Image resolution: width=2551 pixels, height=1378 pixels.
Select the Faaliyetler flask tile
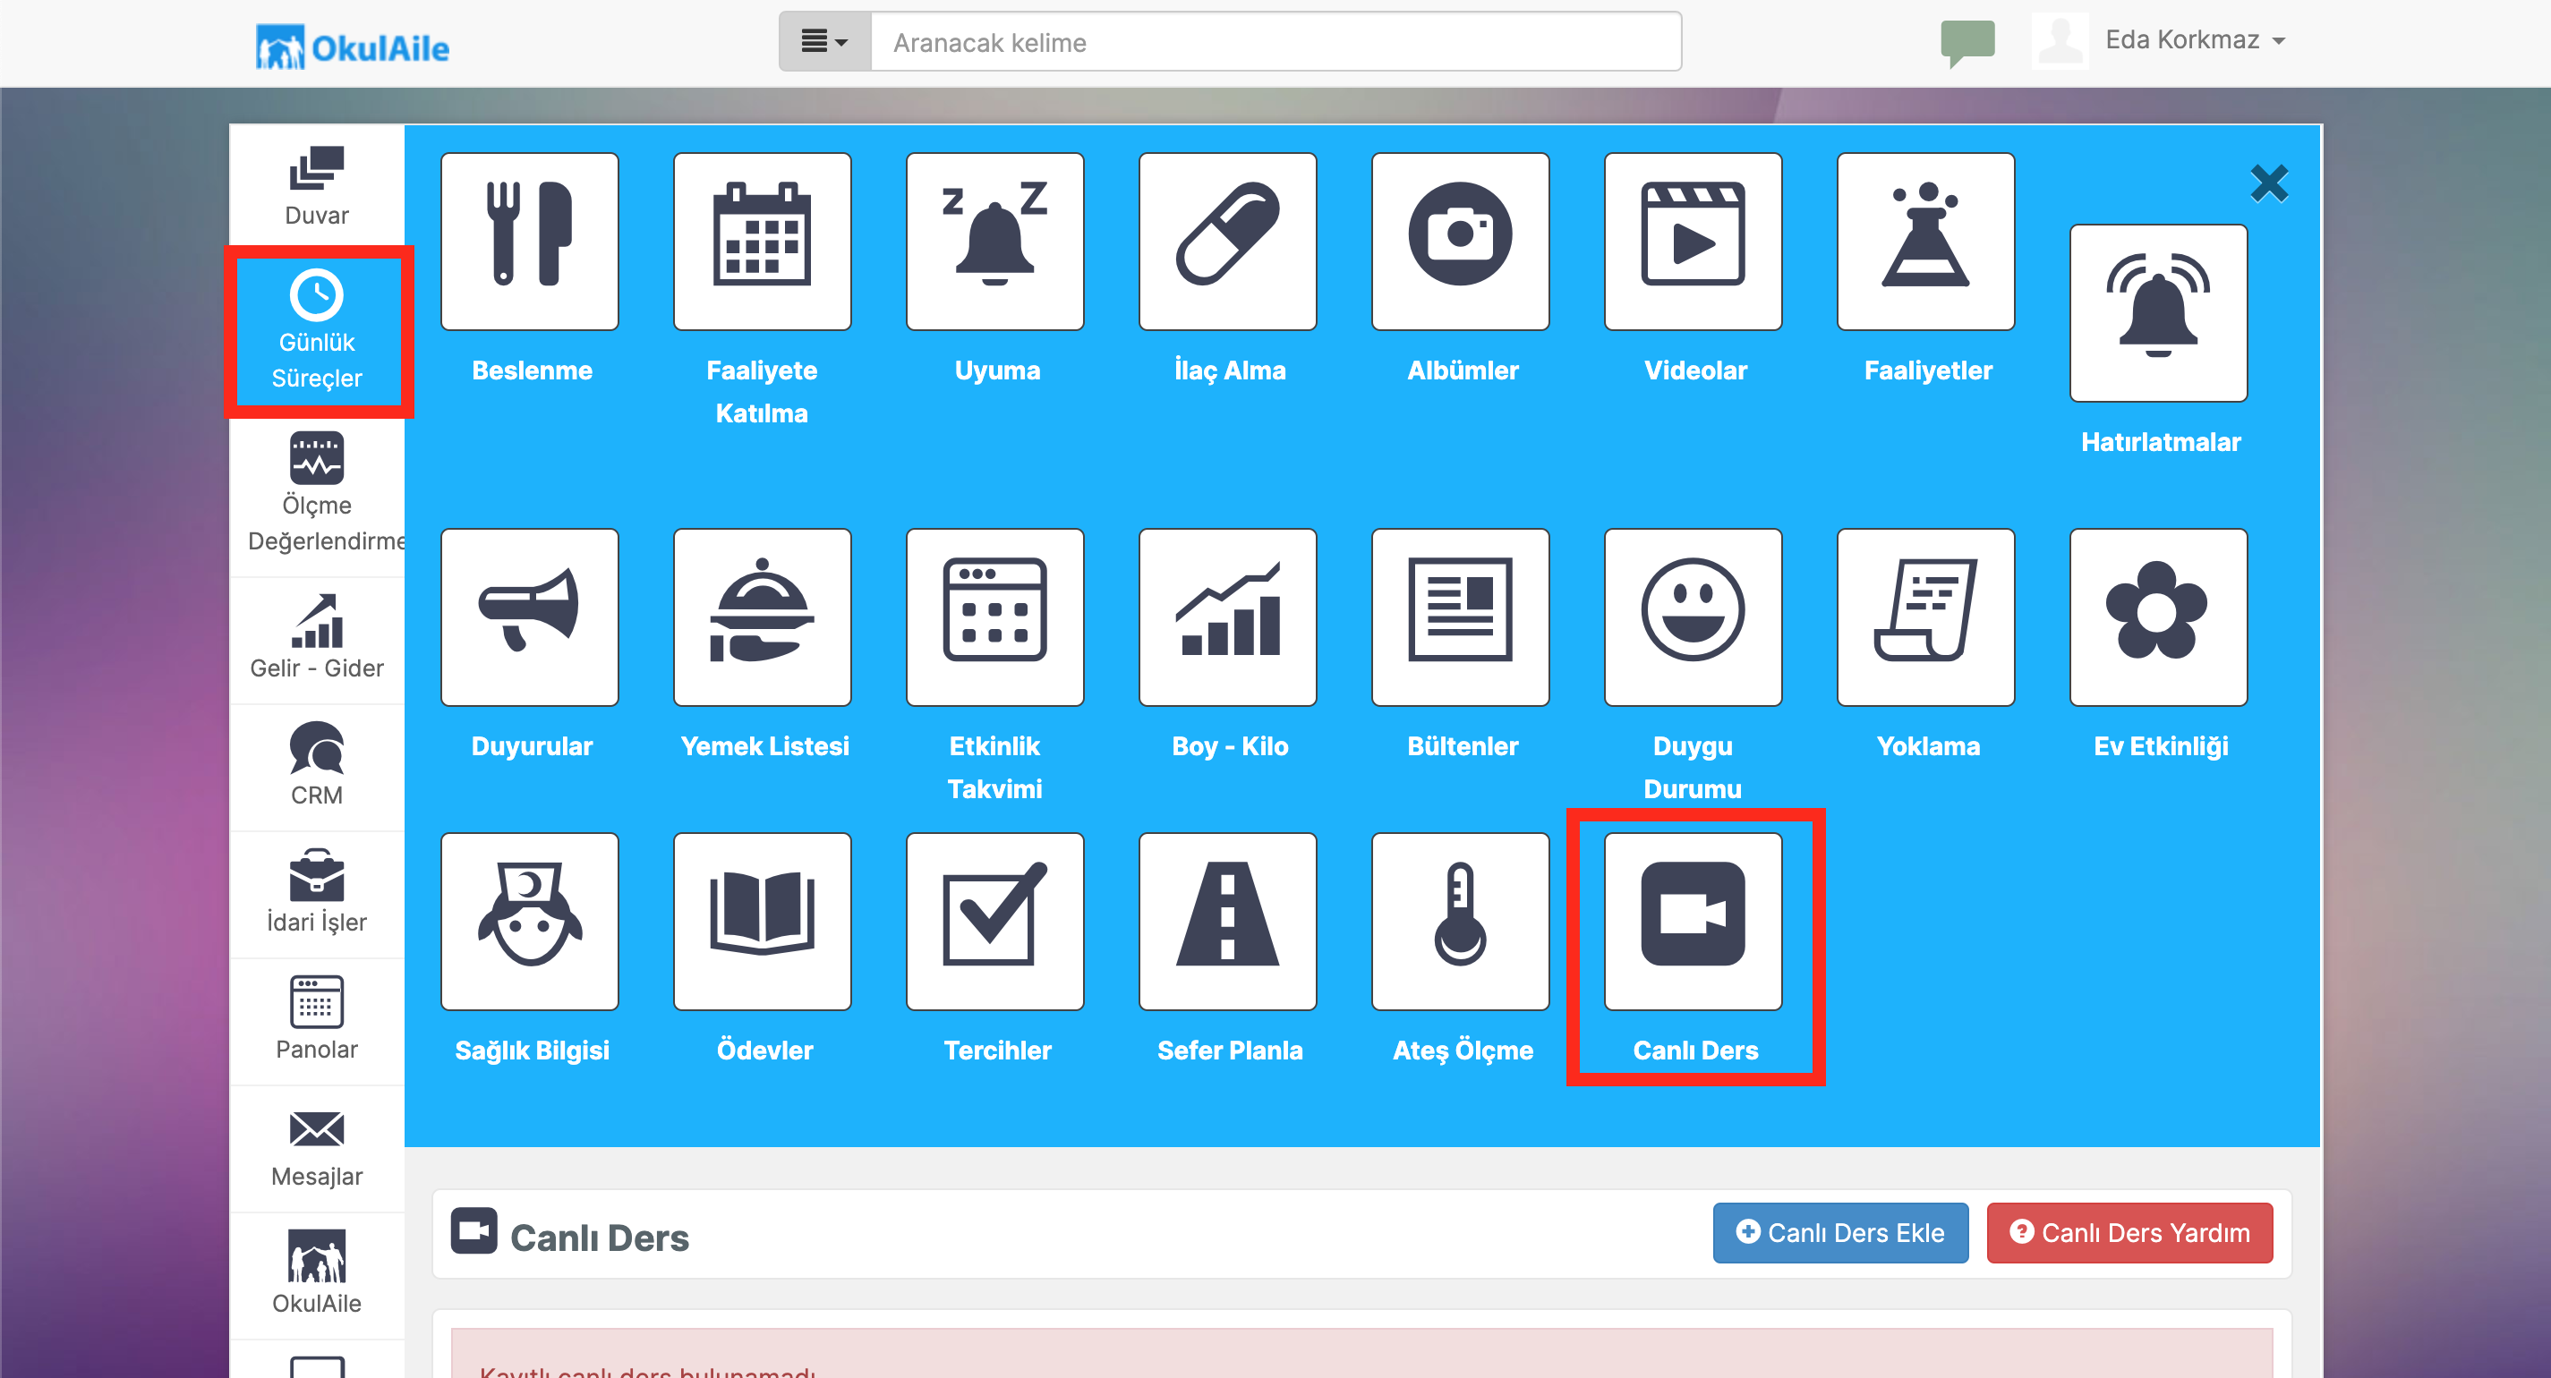click(x=1925, y=242)
